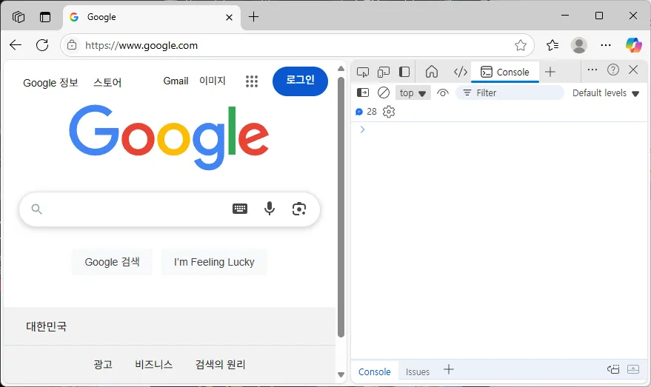
Task: Click I'm Feeling Lucky button
Action: point(214,262)
